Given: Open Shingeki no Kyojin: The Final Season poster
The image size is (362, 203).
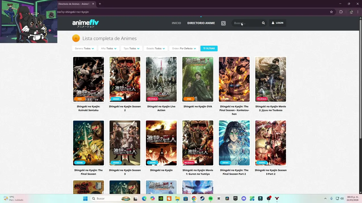Looking at the screenshot, I should pyautogui.click(x=89, y=143).
